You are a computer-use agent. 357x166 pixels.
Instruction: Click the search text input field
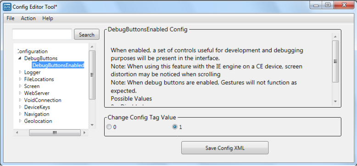42,34
